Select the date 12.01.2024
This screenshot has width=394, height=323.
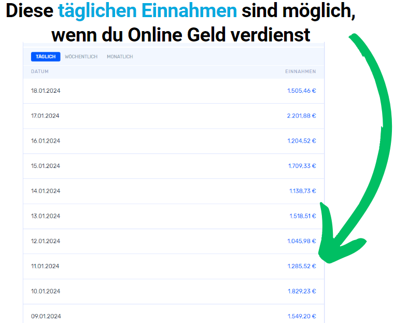tap(46, 241)
